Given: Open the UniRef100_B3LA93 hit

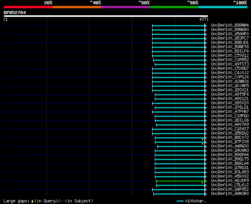Looking at the screenshot, I should [230, 172].
